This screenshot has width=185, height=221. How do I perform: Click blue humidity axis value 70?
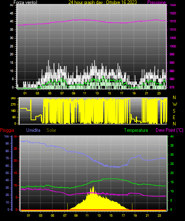pyautogui.click(x=7, y=158)
